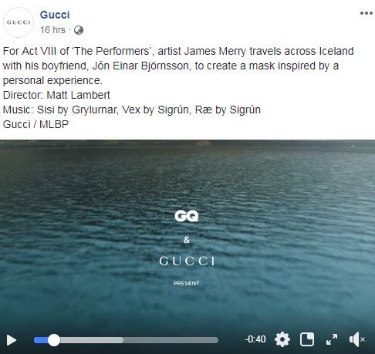Pop the video out into the mini player
The width and height of the screenshot is (375, 354).
tap(307, 339)
